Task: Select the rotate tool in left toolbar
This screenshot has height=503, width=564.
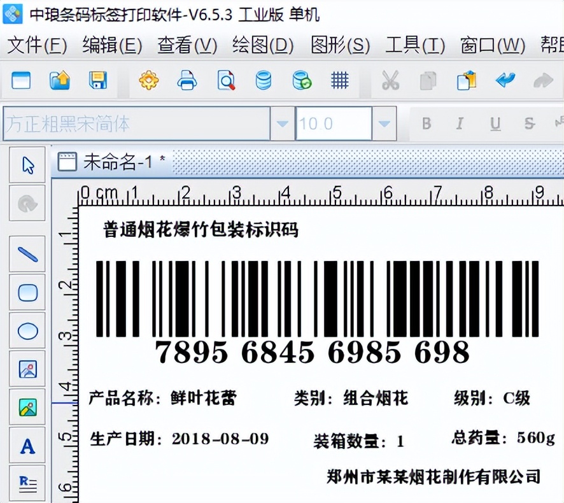Action: (27, 203)
